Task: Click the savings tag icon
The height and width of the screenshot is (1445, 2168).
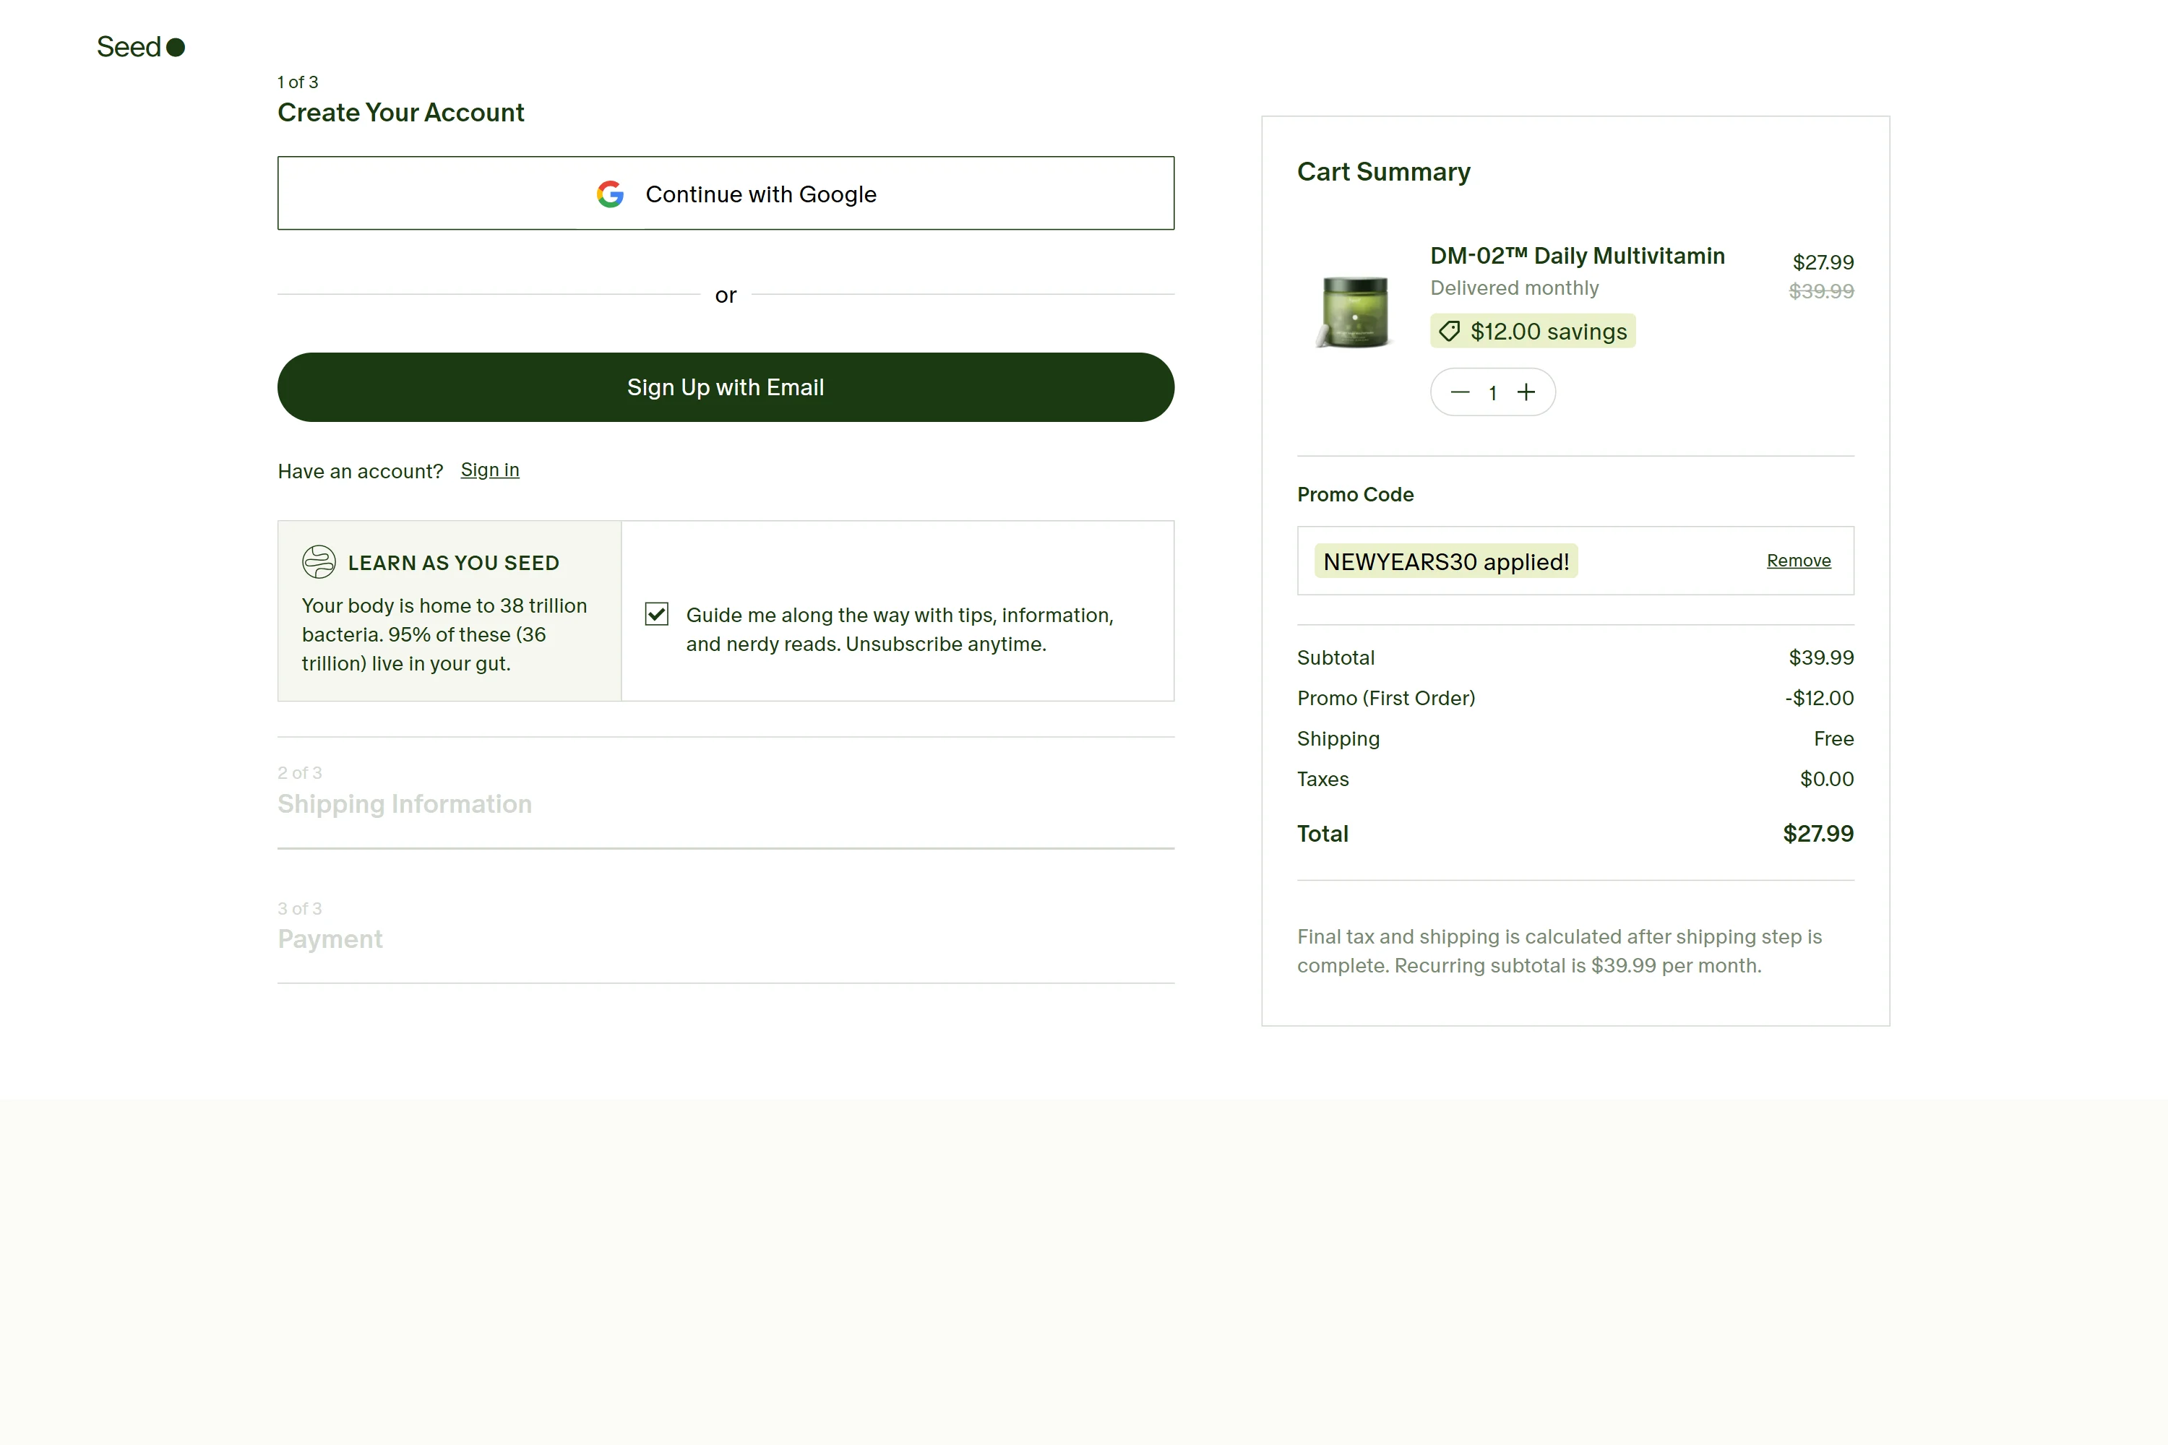Action: click(1450, 332)
